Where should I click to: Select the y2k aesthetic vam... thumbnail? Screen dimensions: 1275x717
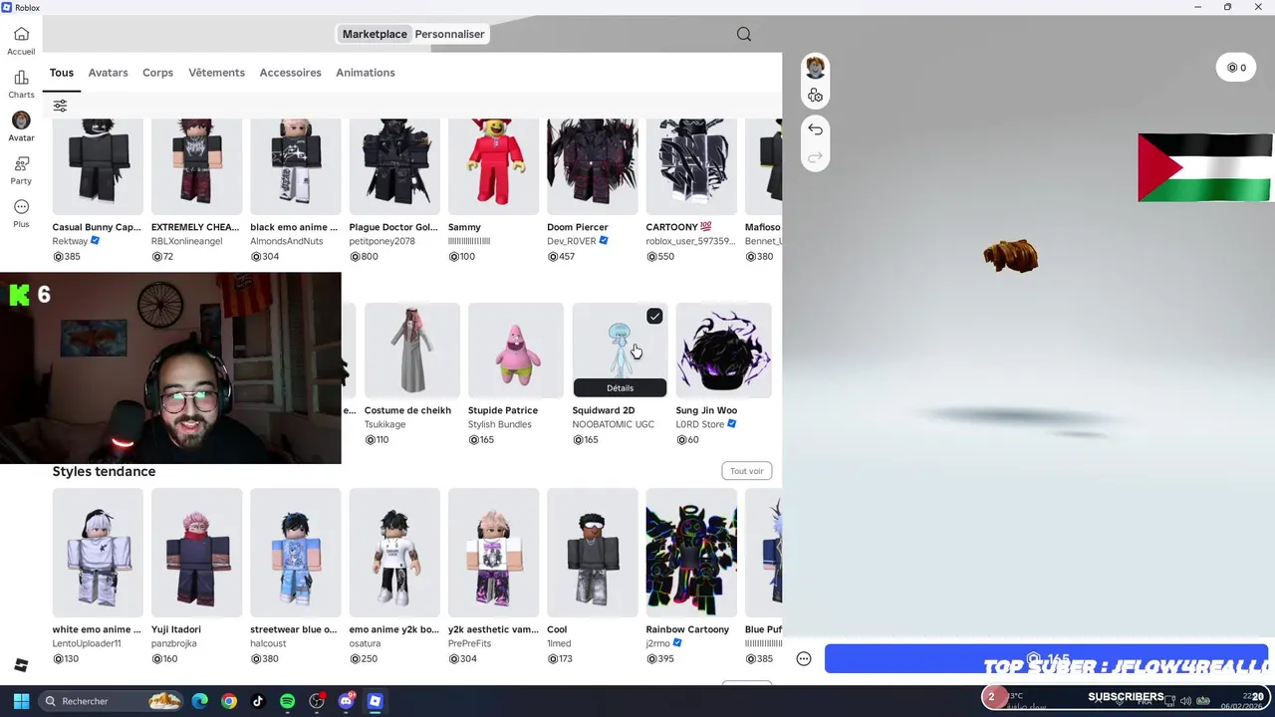pos(493,553)
